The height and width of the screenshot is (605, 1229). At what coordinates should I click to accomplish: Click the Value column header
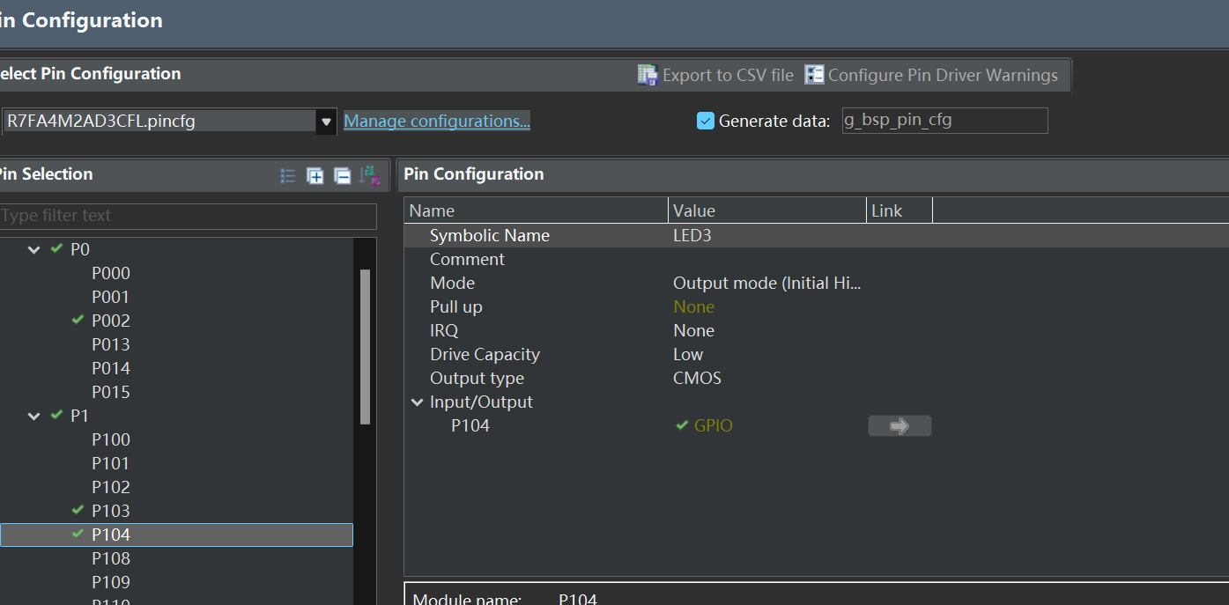[767, 210]
